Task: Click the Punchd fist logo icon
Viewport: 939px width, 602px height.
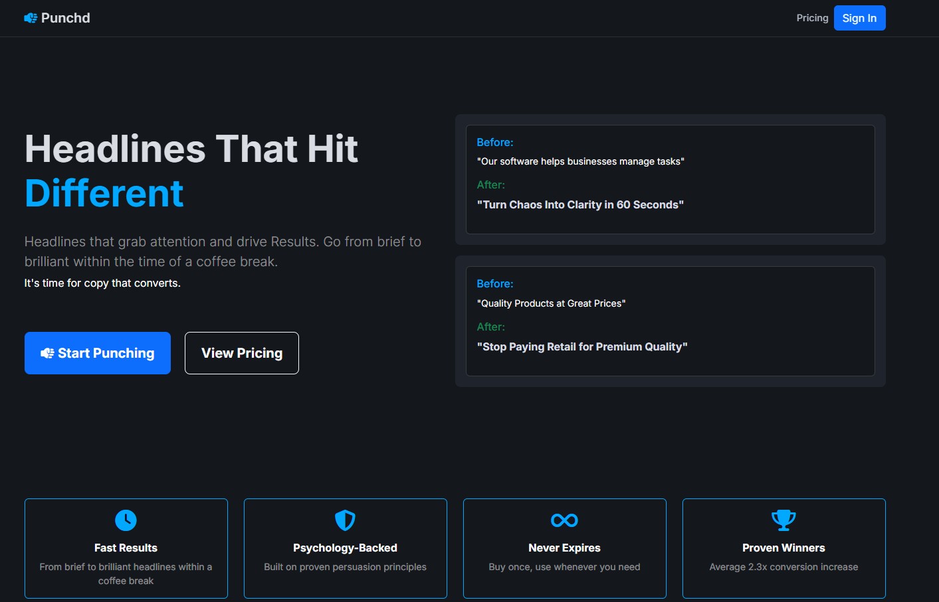Action: pyautogui.click(x=31, y=18)
